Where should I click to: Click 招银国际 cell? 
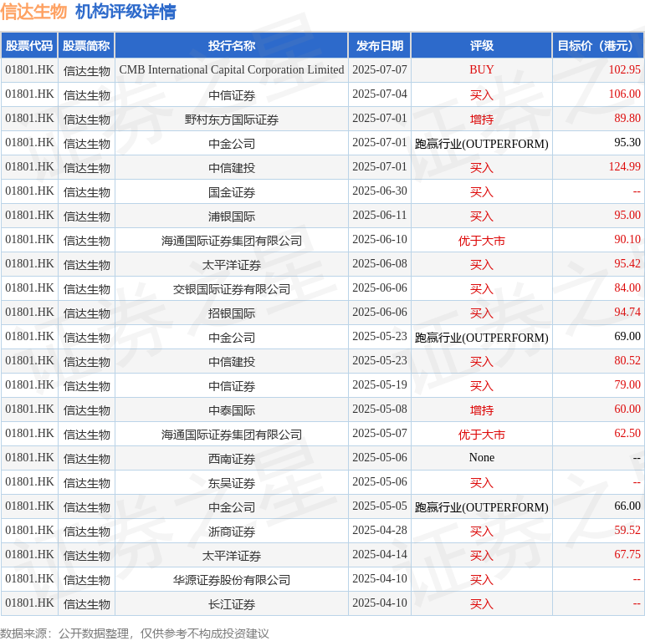click(232, 313)
